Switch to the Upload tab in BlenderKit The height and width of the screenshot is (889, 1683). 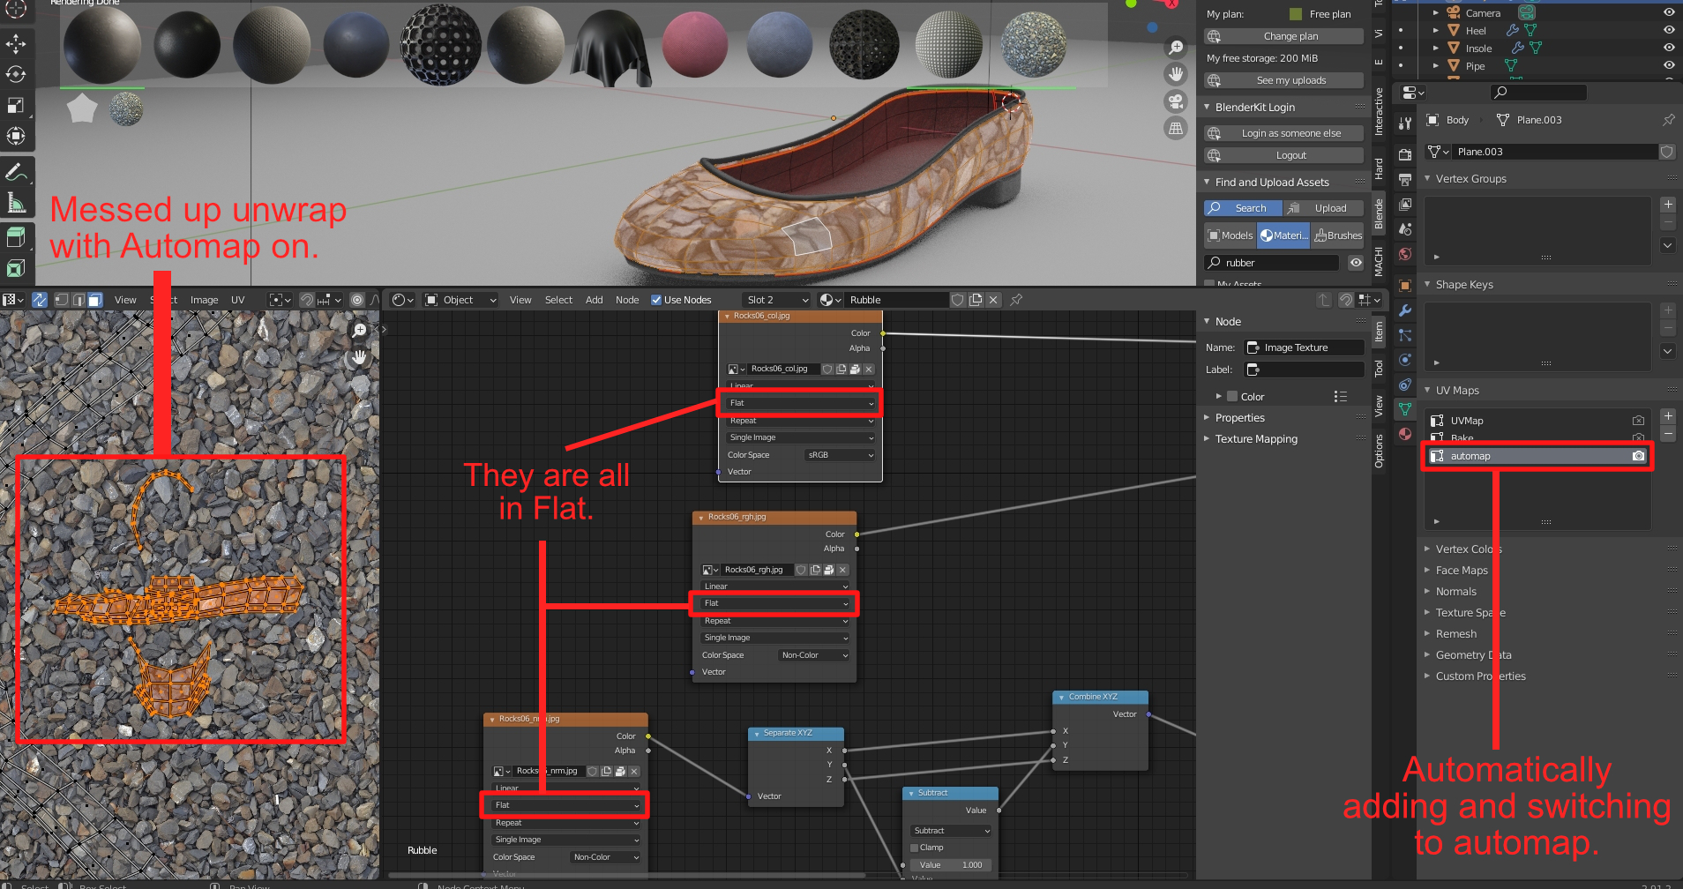(x=1324, y=208)
